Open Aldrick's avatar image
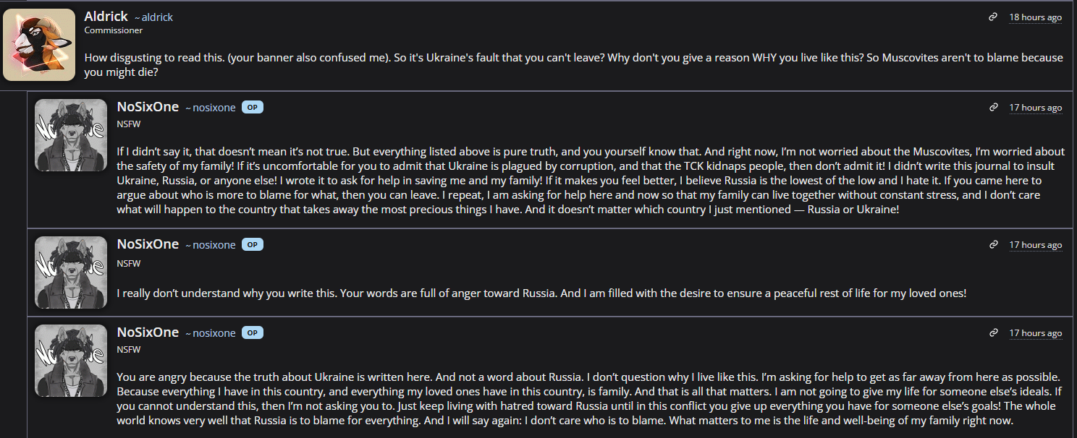Image resolution: width=1077 pixels, height=438 pixels. click(x=39, y=45)
